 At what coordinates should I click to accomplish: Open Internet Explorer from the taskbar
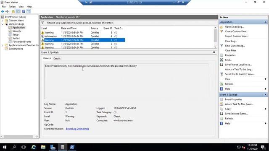[x=34, y=147]
